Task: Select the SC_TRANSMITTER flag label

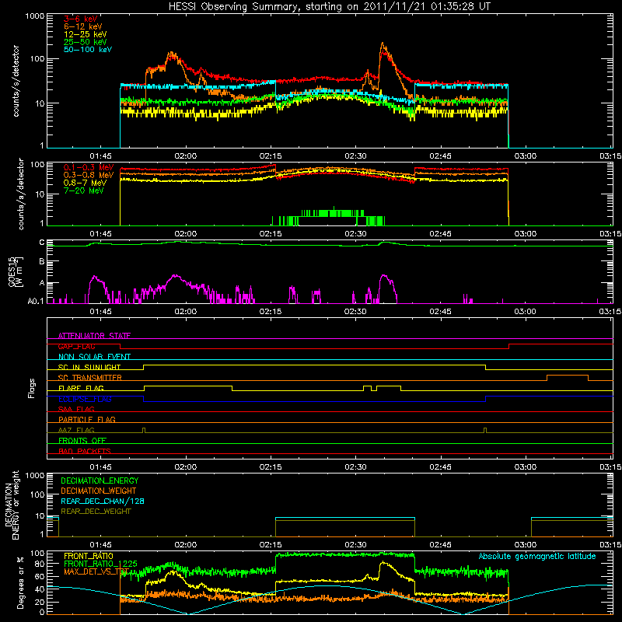Action: click(x=90, y=378)
